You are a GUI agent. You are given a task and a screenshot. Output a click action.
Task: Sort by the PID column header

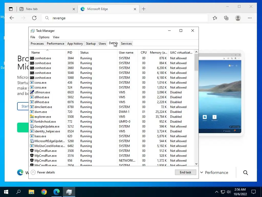click(x=72, y=52)
